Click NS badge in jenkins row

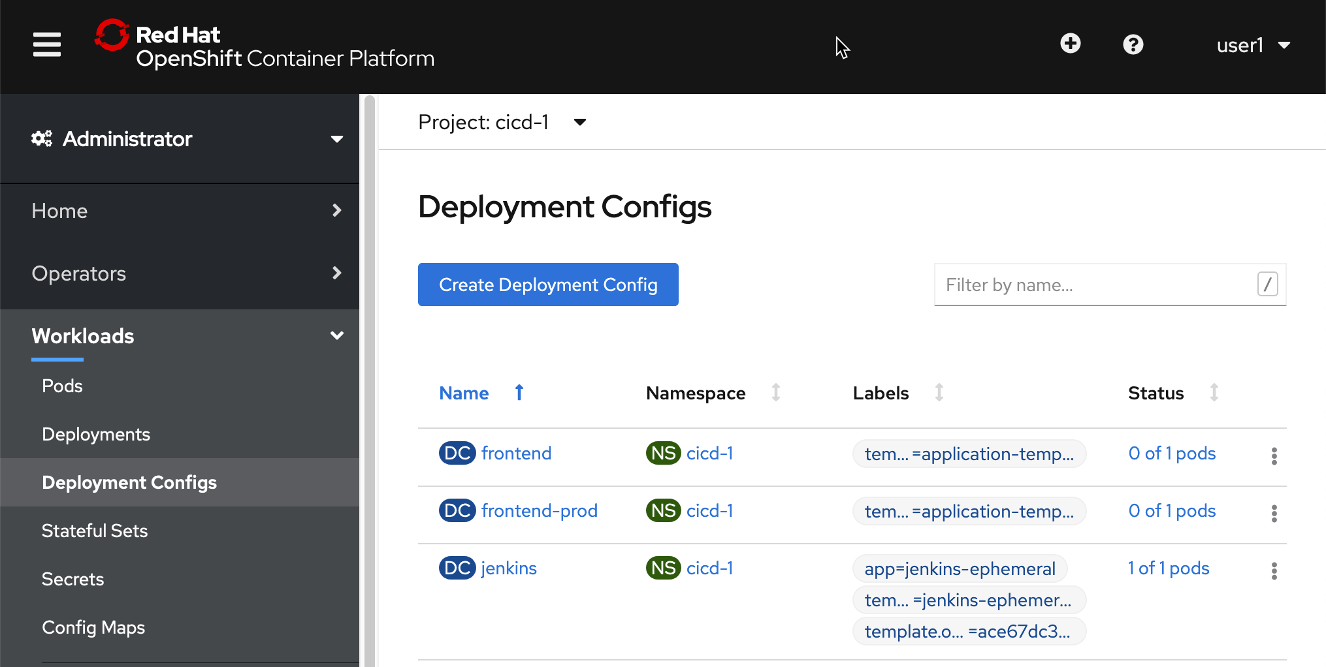pyautogui.click(x=664, y=568)
